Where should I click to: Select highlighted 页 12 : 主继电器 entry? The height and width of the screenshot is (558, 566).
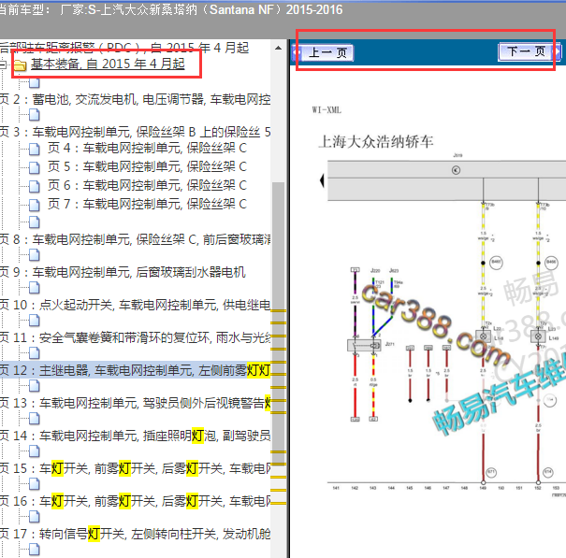point(135,370)
